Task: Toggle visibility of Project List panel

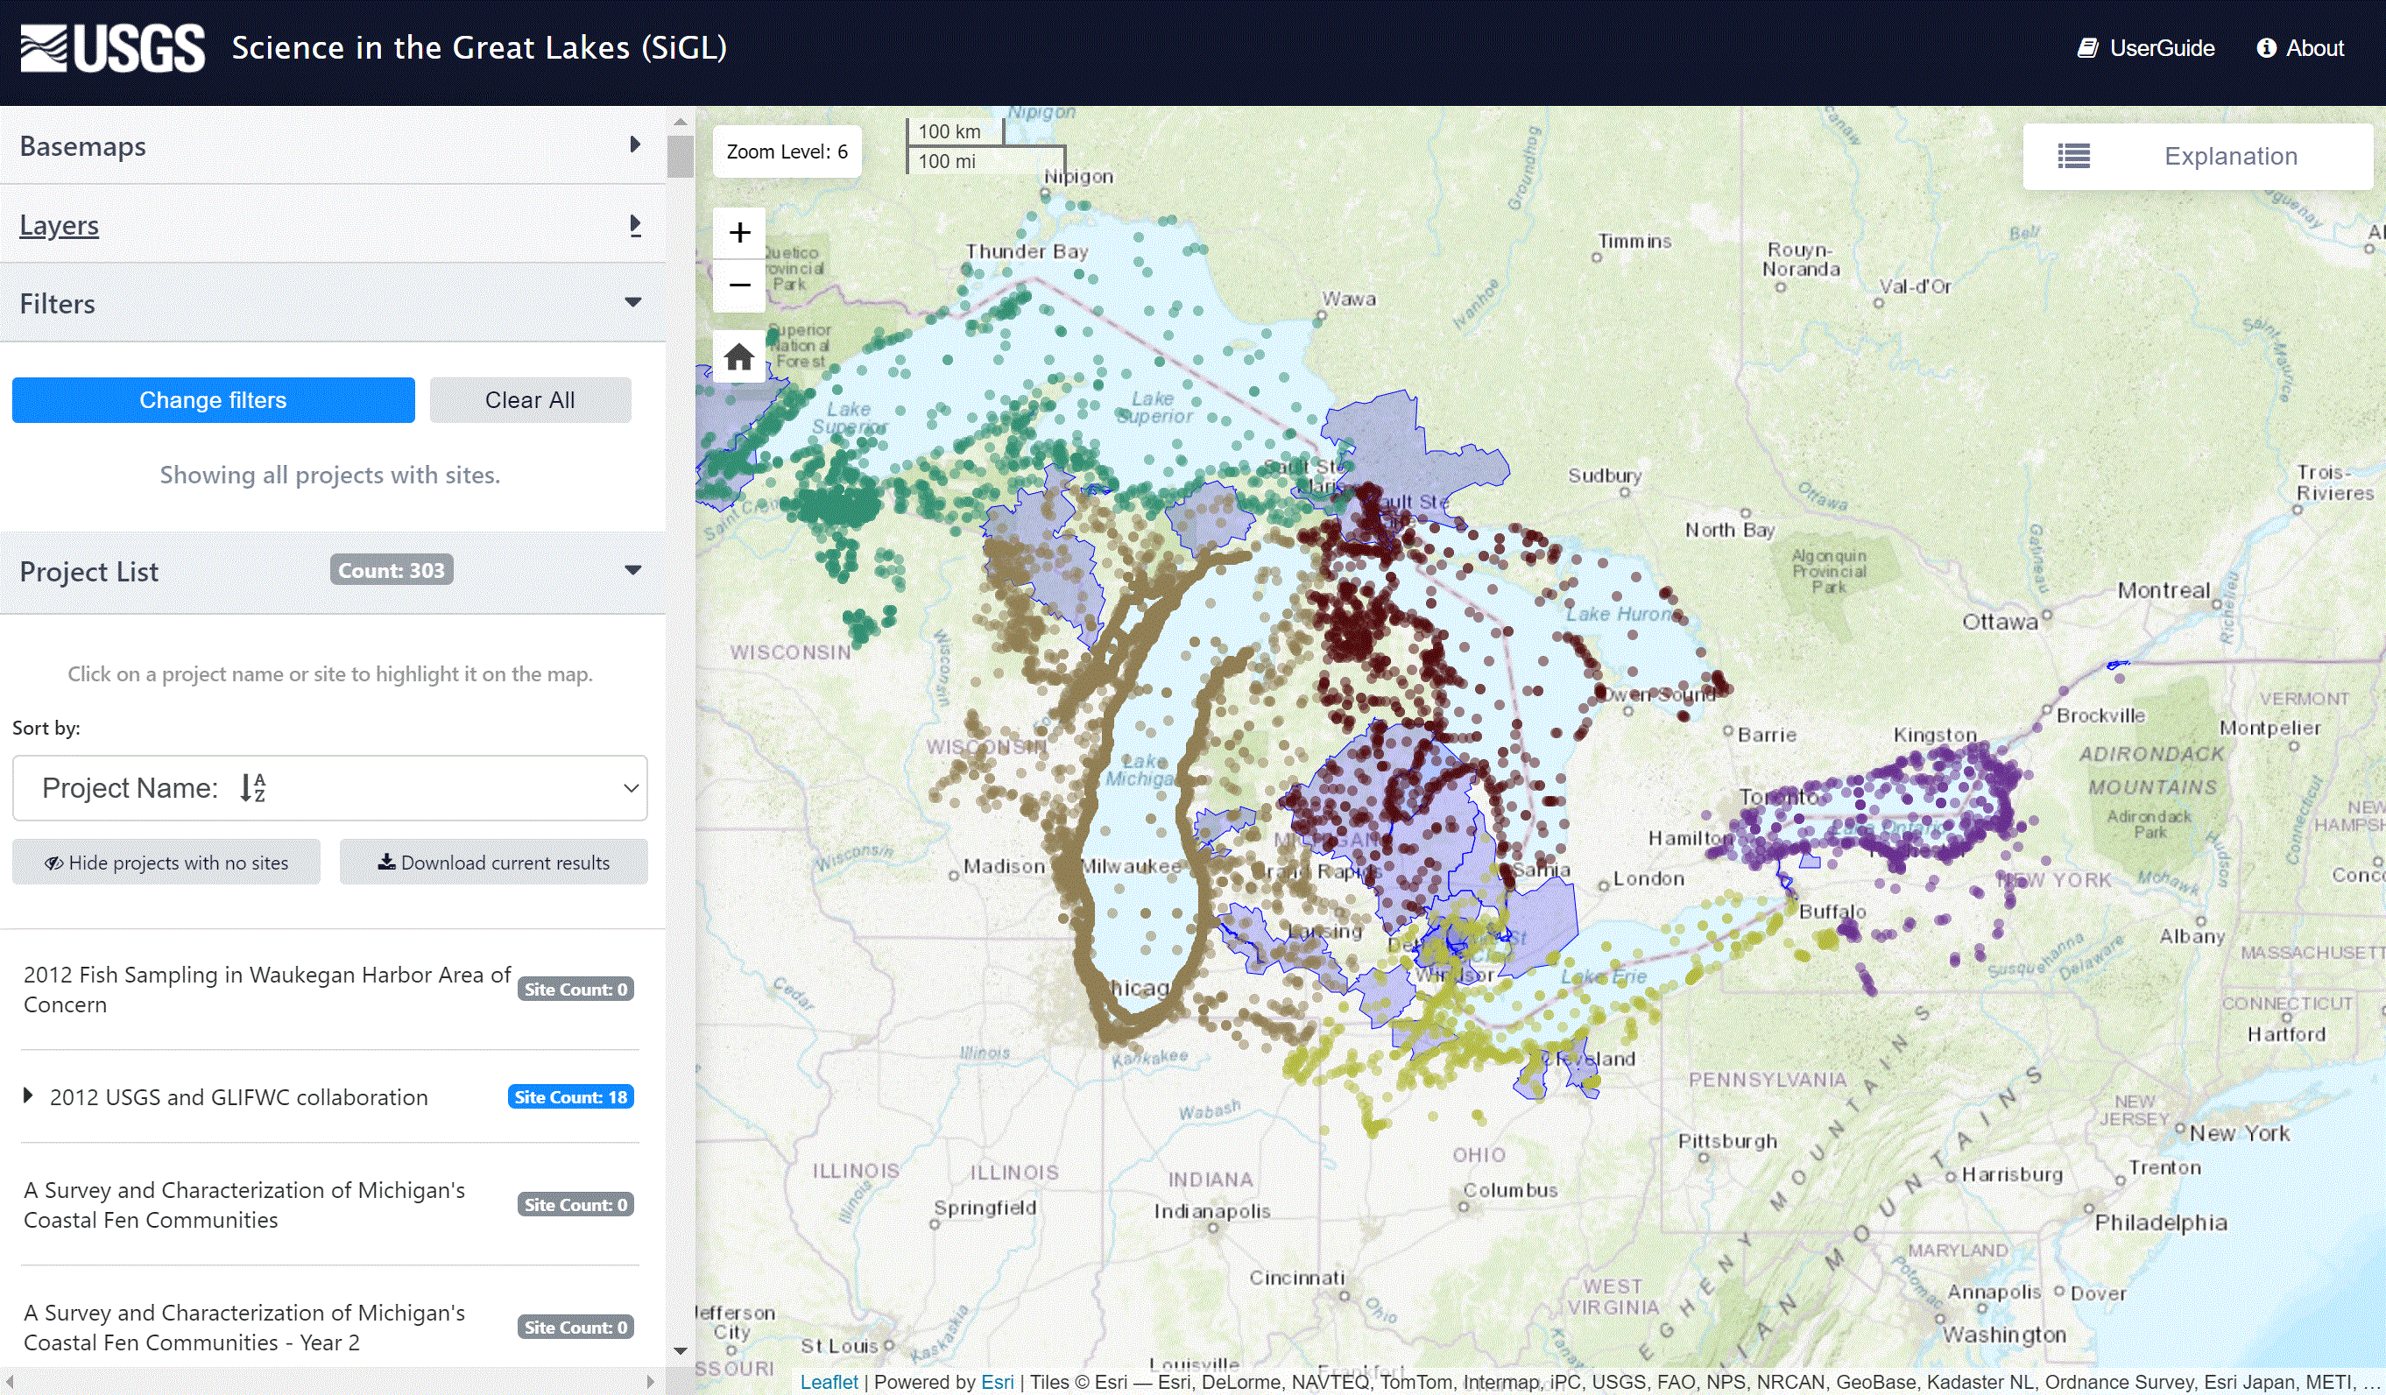Action: pos(632,569)
